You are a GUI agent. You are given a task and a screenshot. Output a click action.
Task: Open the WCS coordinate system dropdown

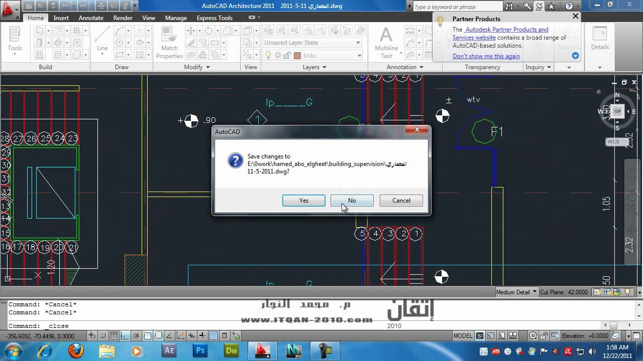point(617,142)
